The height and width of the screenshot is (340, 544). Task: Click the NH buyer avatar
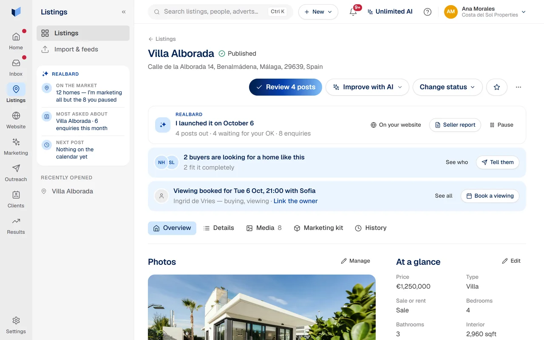point(161,162)
